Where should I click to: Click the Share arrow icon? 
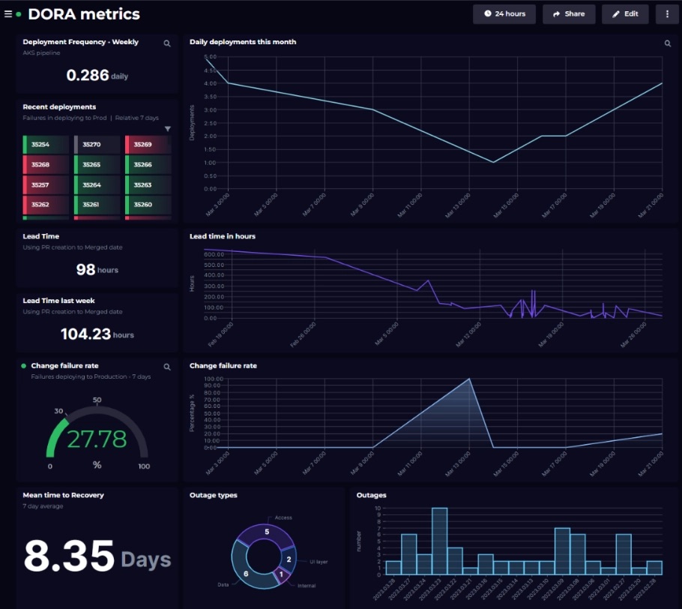(x=556, y=13)
